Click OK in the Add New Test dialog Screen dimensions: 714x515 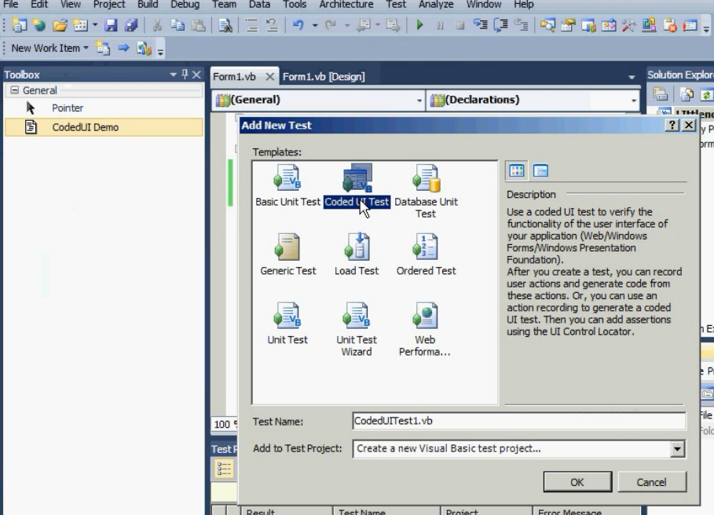(x=577, y=482)
